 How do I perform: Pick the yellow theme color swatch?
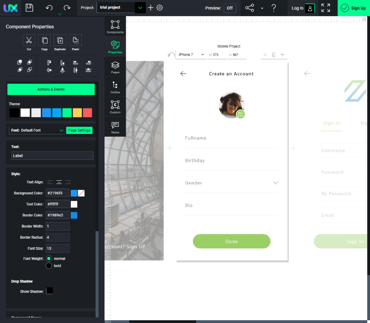click(77, 113)
